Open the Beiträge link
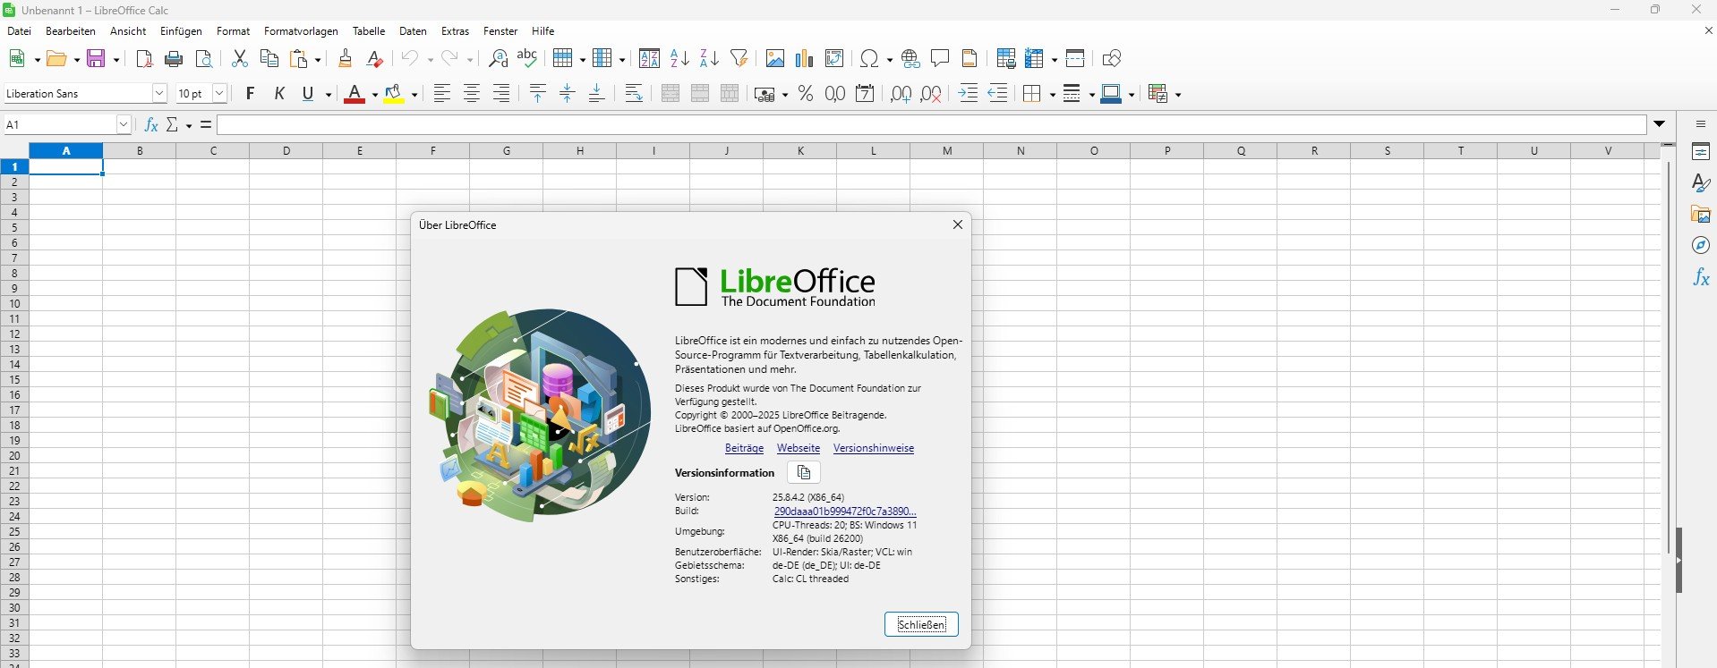1717x668 pixels. click(744, 448)
